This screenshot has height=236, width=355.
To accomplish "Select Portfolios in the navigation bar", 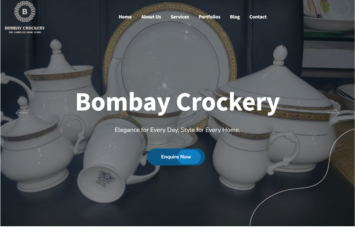I will click(x=209, y=17).
